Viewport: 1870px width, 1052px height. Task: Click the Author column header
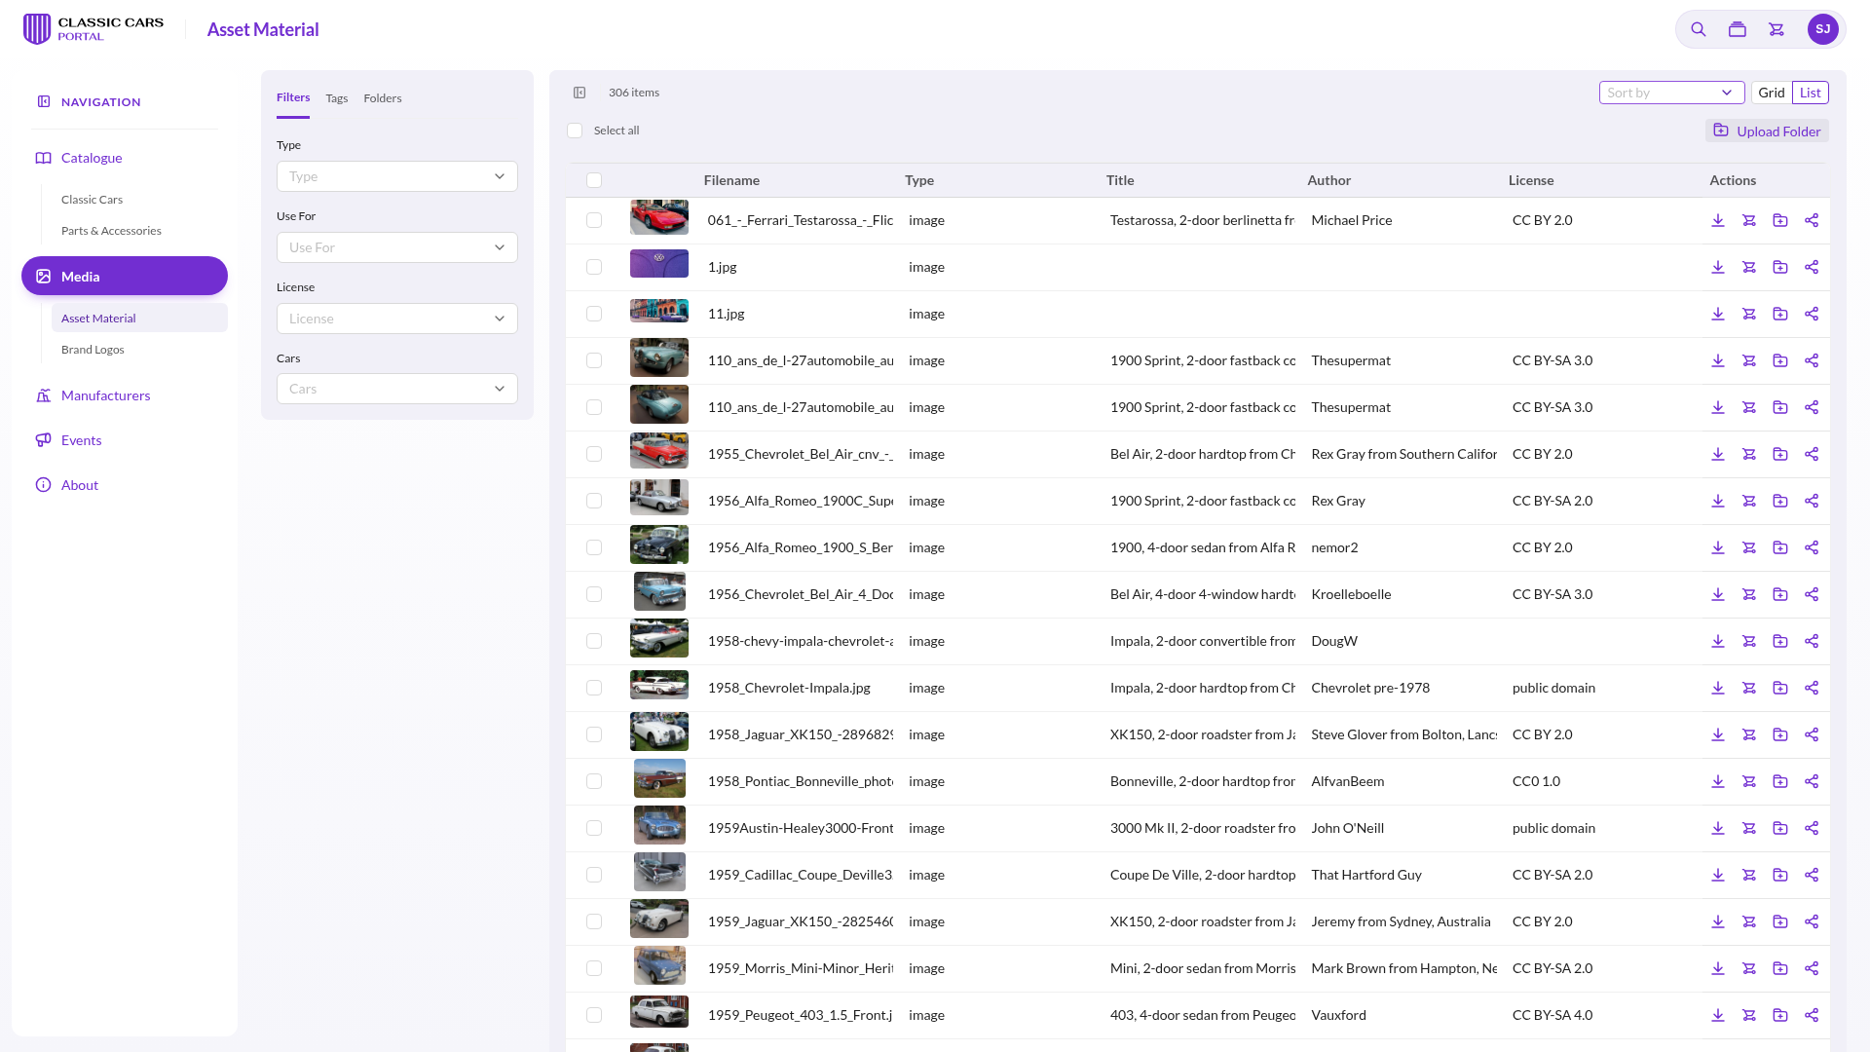(x=1328, y=180)
